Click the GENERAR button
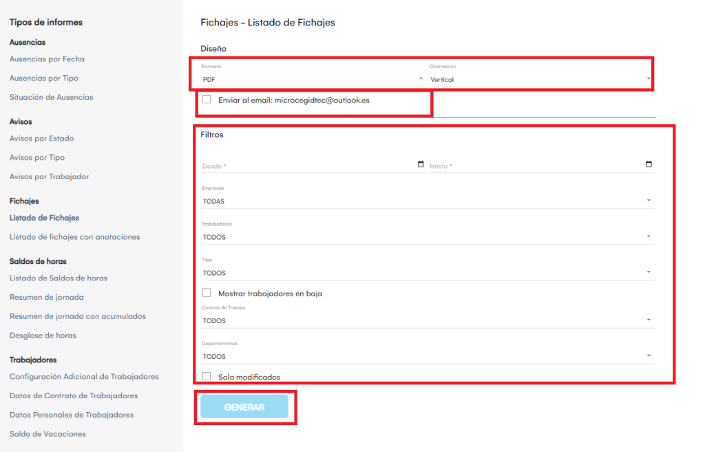The image size is (705, 452). coord(244,407)
